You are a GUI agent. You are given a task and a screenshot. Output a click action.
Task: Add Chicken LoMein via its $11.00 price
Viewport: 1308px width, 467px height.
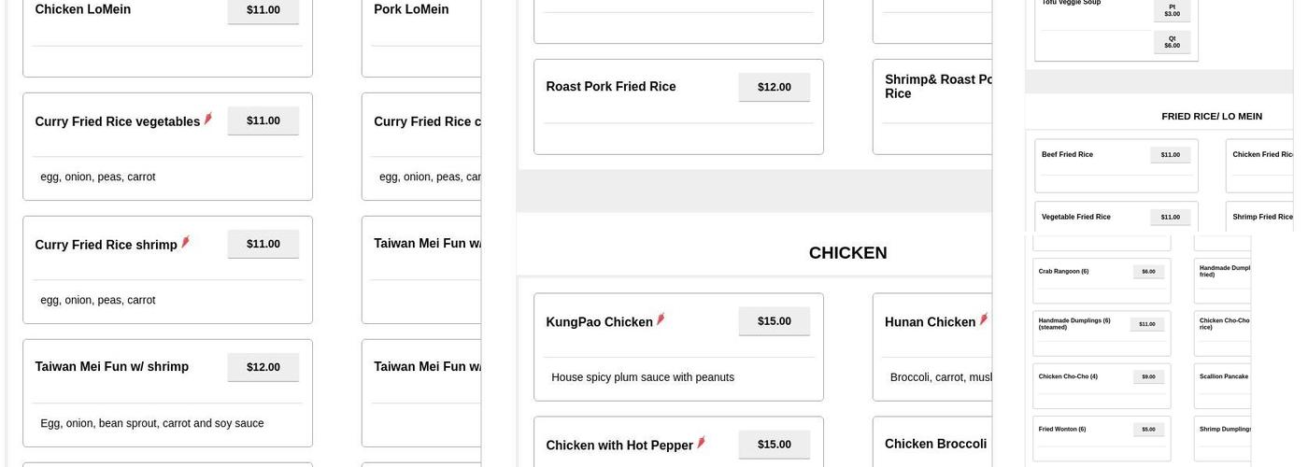coord(263,10)
